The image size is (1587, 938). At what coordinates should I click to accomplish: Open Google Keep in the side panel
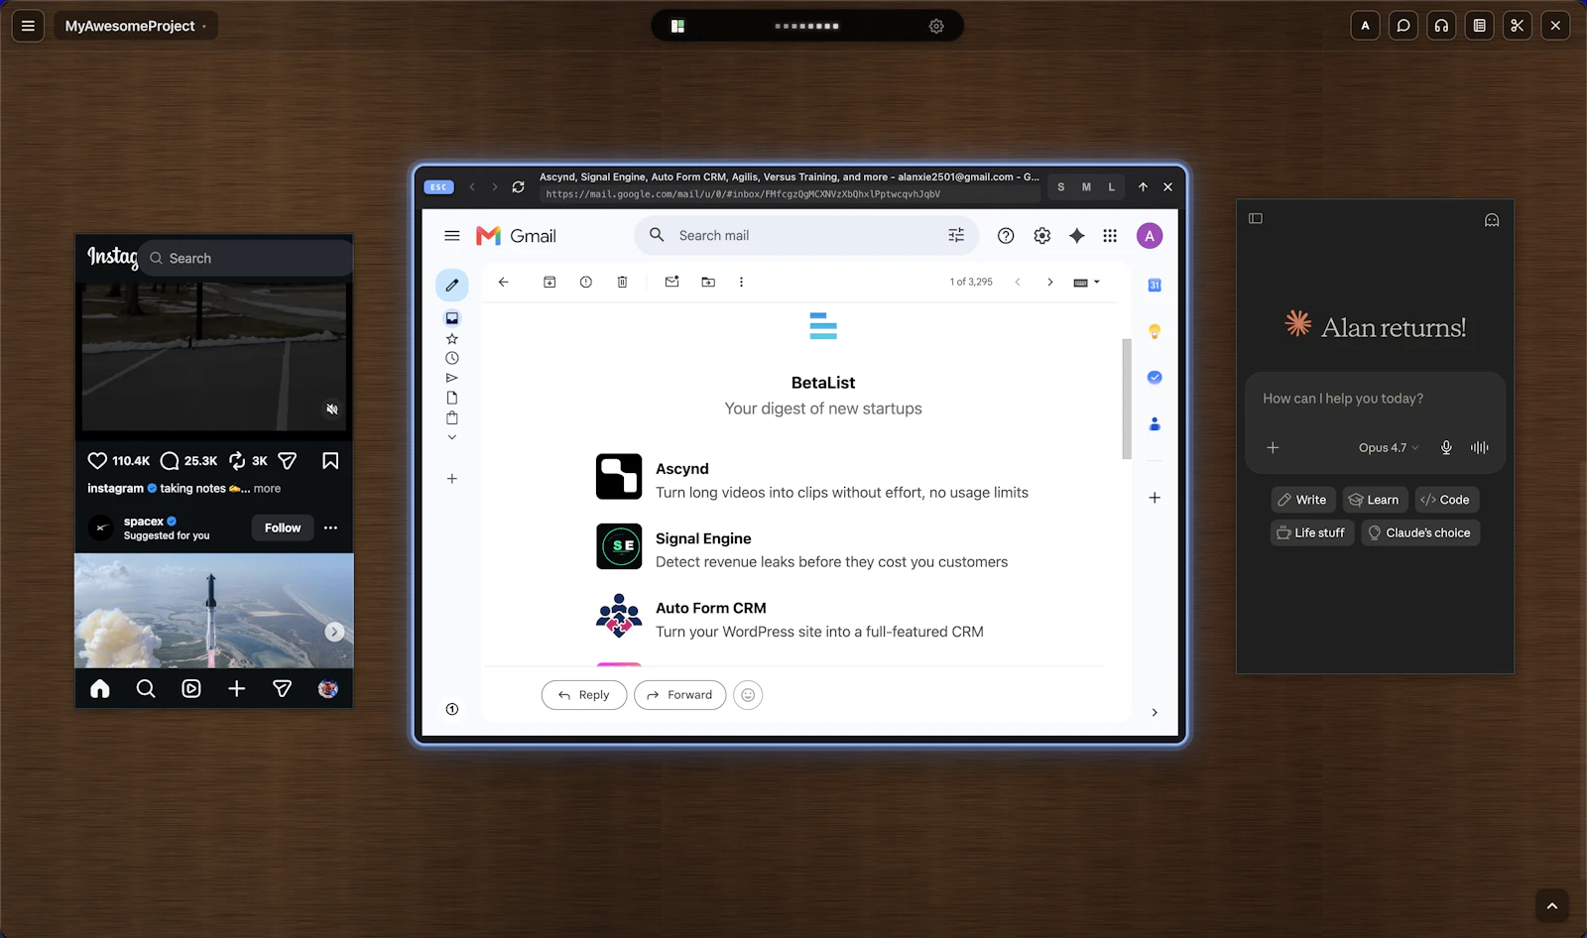pos(1155,331)
